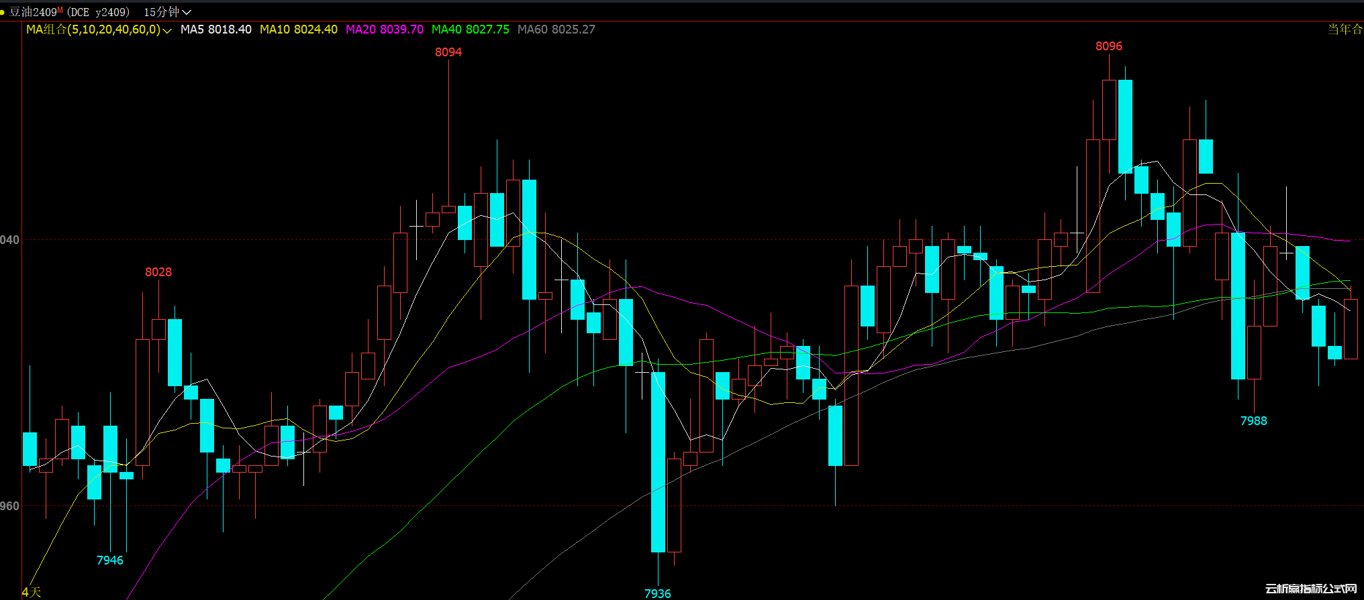
Task: Click the yellow dot icon before 豆油2409
Action: 3,12
